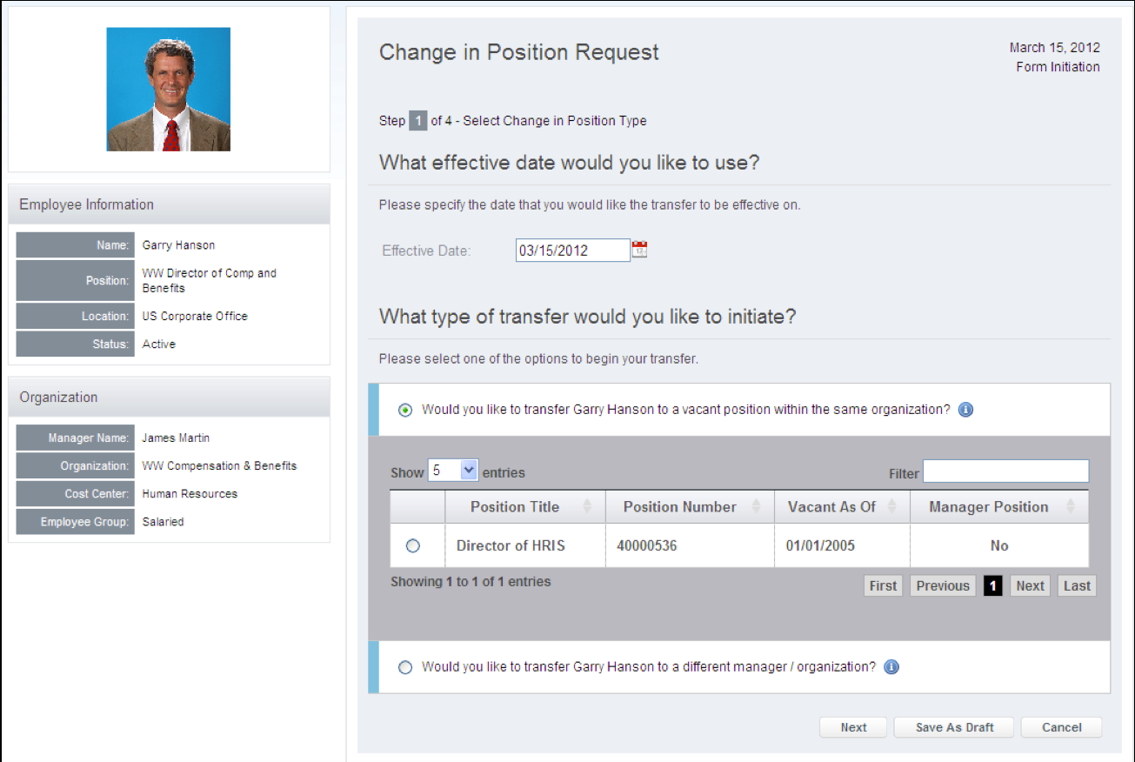Open the Effective Date calendar picker icon
The image size is (1135, 762).
coord(639,251)
